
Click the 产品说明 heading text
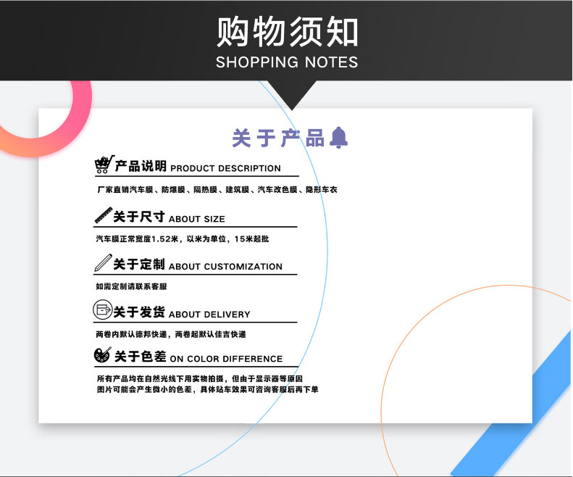point(141,166)
